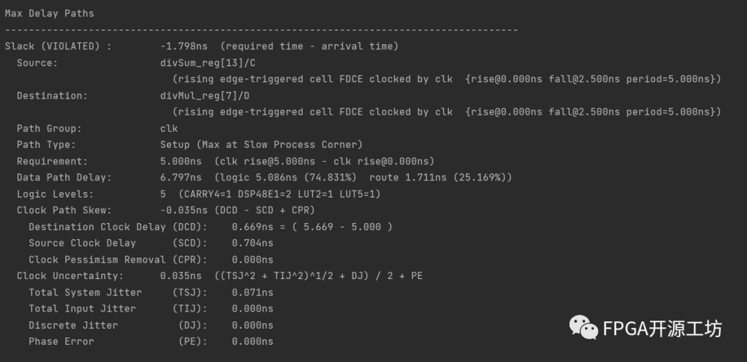The width and height of the screenshot is (747, 362).
Task: Click the Max Delay Paths heading
Action: coord(49,13)
